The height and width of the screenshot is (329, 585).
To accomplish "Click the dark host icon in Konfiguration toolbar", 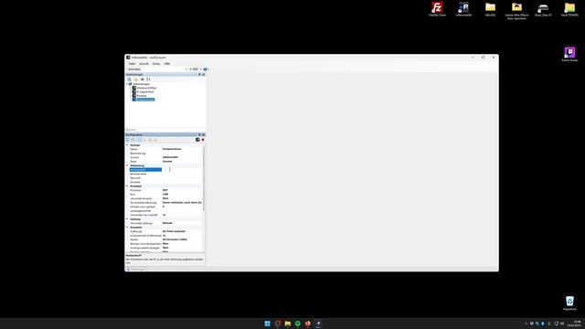I will point(197,140).
